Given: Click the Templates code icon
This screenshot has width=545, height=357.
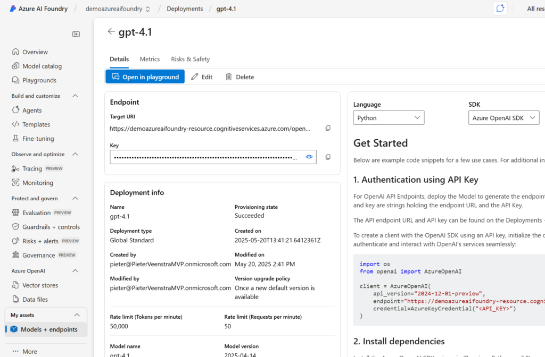Looking at the screenshot, I should coord(15,124).
